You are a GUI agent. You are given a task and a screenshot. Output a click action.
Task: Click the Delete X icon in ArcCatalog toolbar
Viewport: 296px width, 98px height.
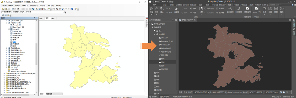coord(18,9)
